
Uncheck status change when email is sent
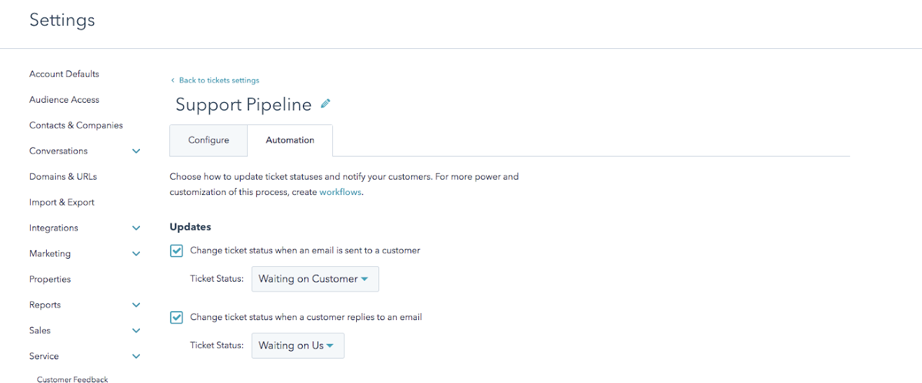tap(177, 250)
